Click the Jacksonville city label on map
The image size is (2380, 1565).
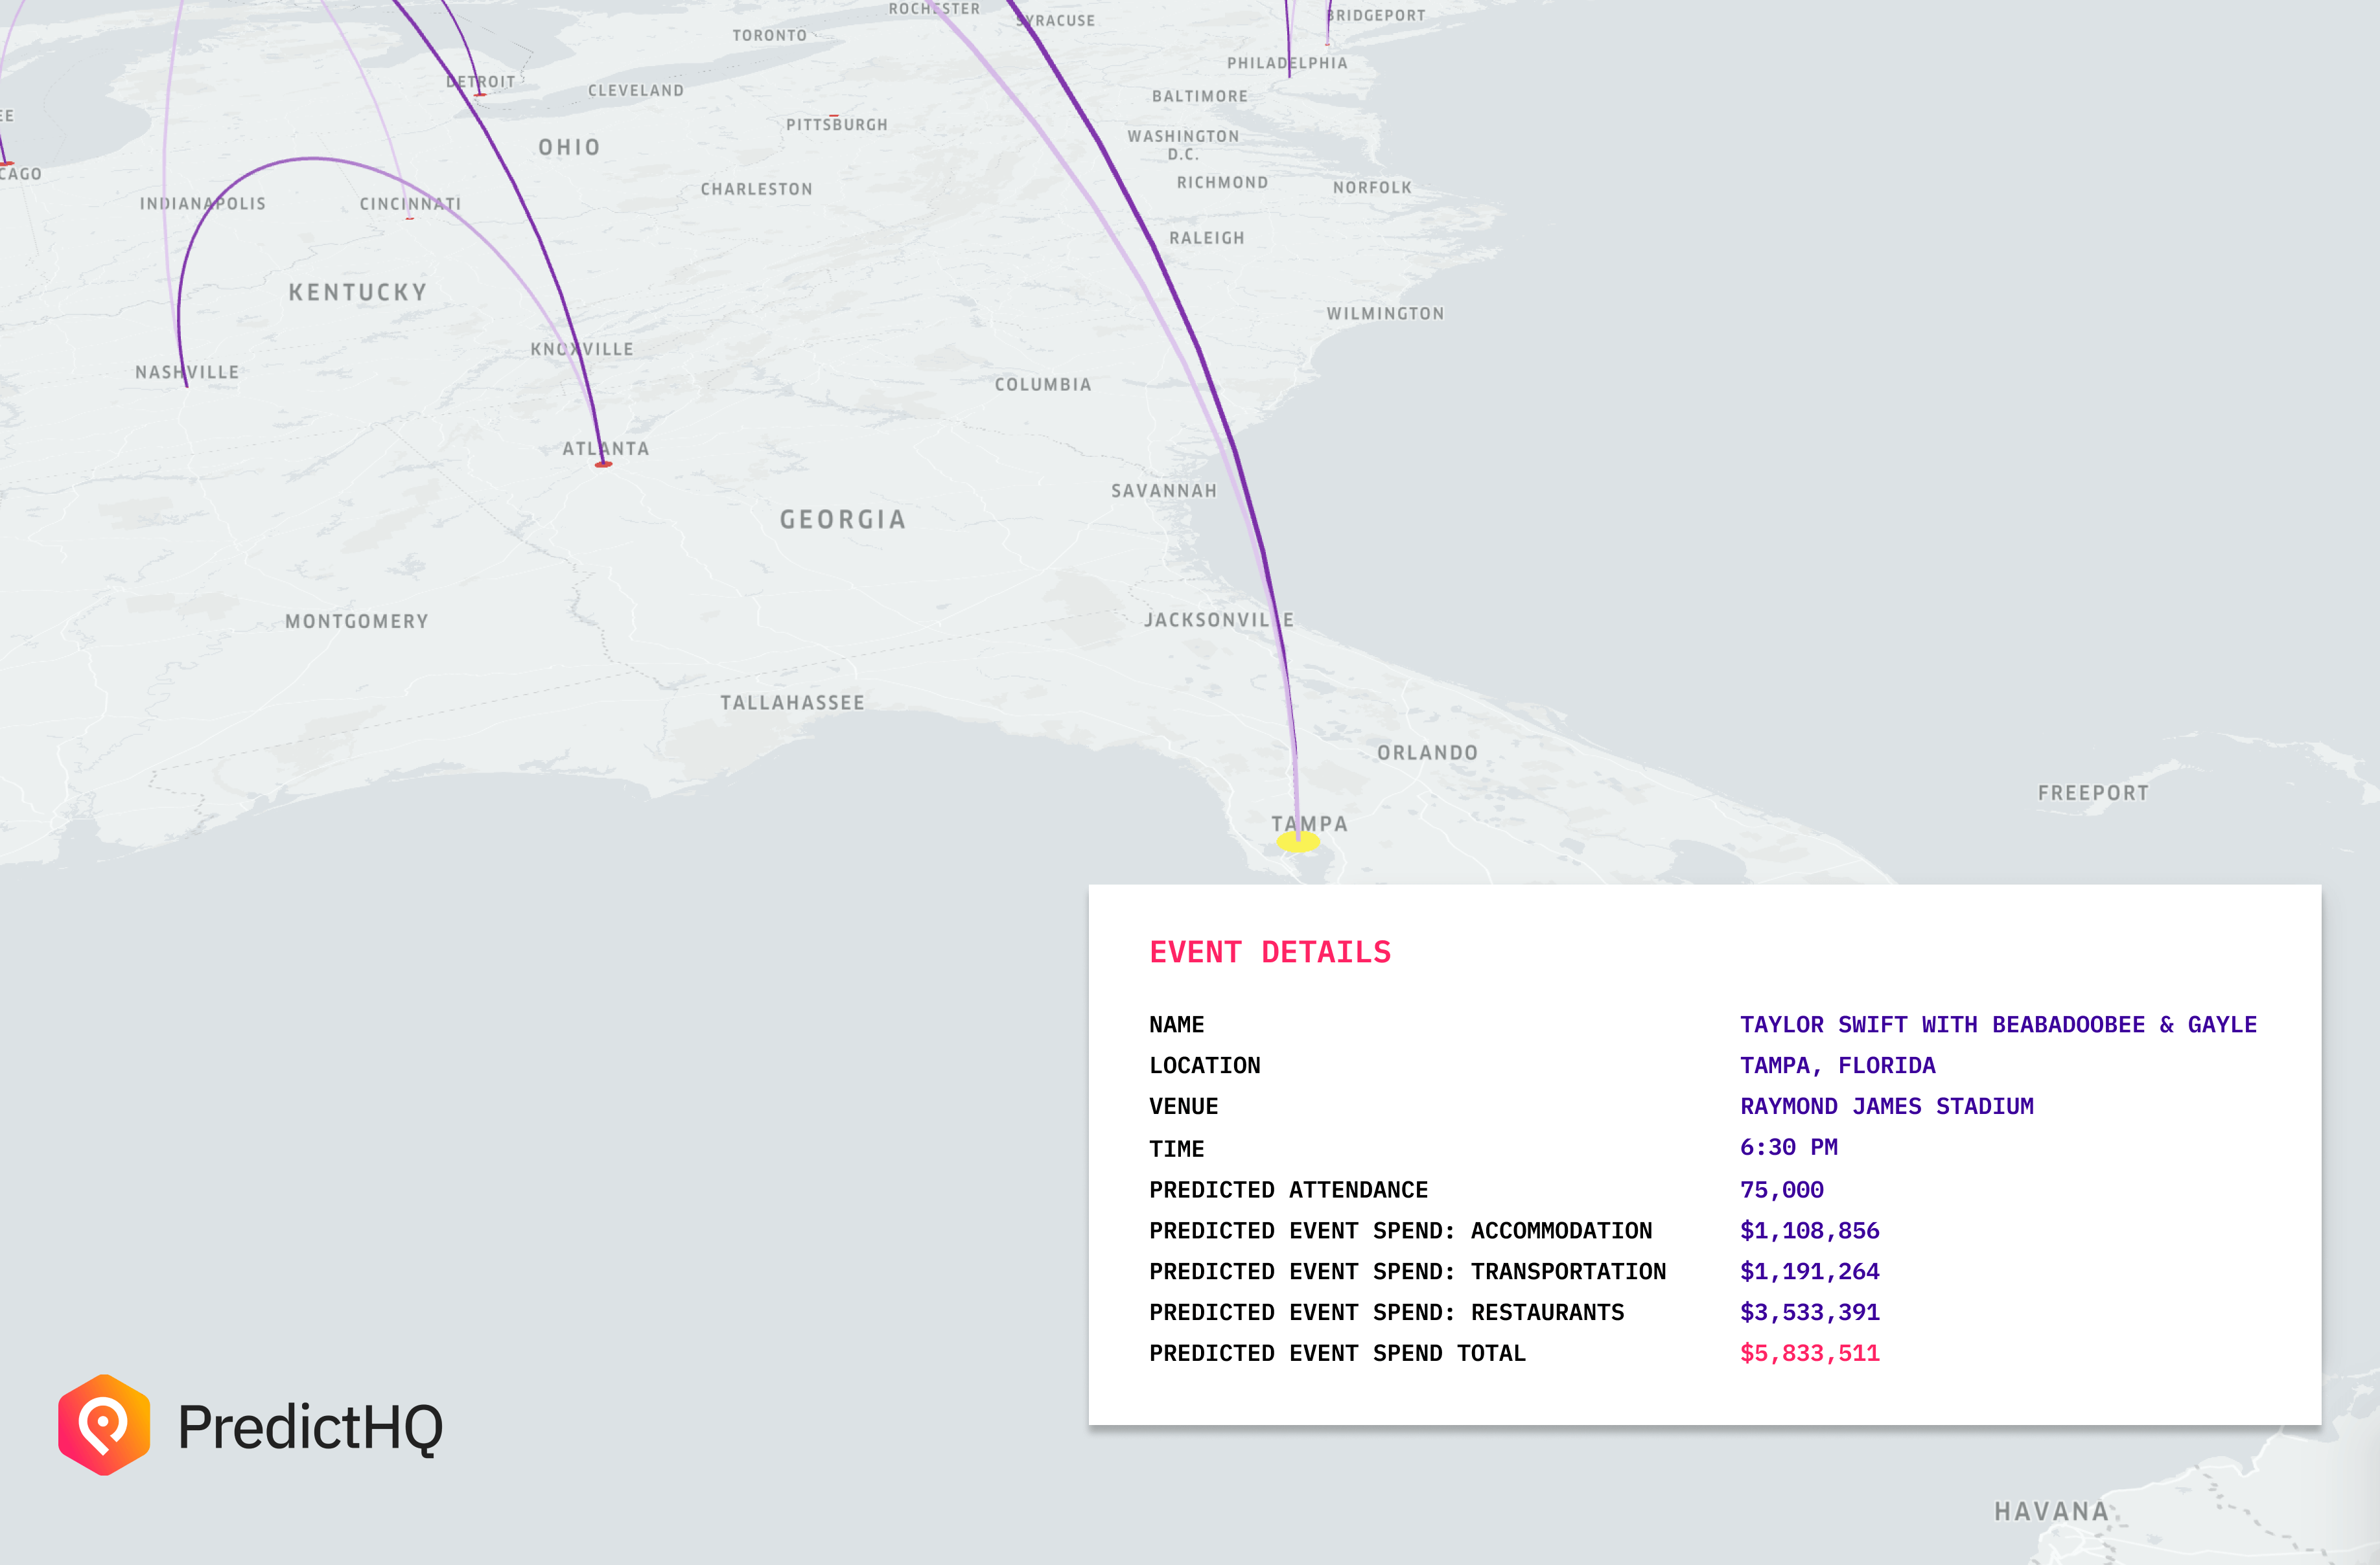pos(1217,619)
